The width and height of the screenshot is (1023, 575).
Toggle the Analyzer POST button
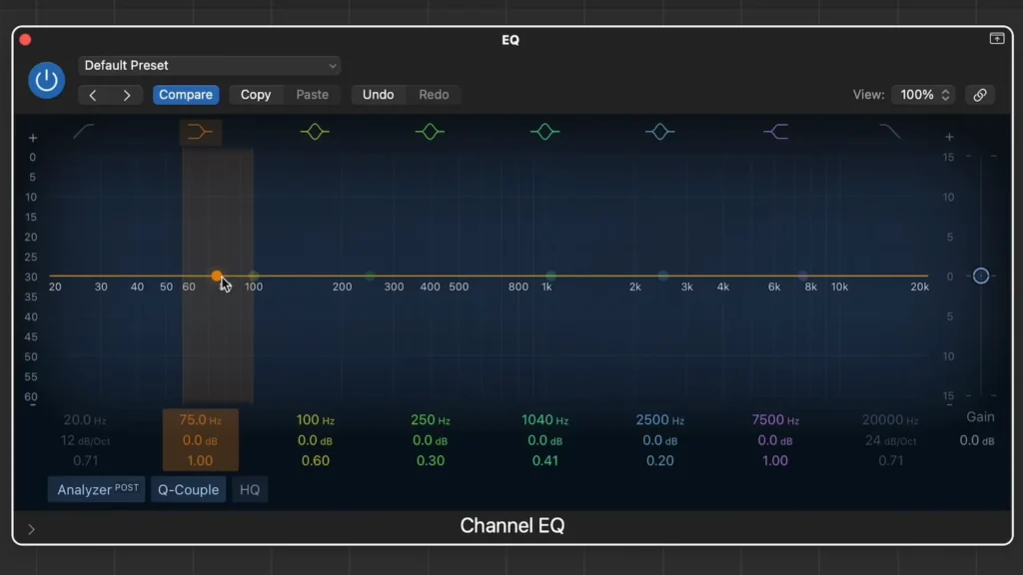pyautogui.click(x=97, y=489)
